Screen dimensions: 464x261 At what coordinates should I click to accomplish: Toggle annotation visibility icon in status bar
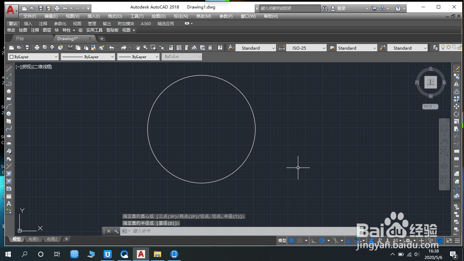(x=371, y=241)
